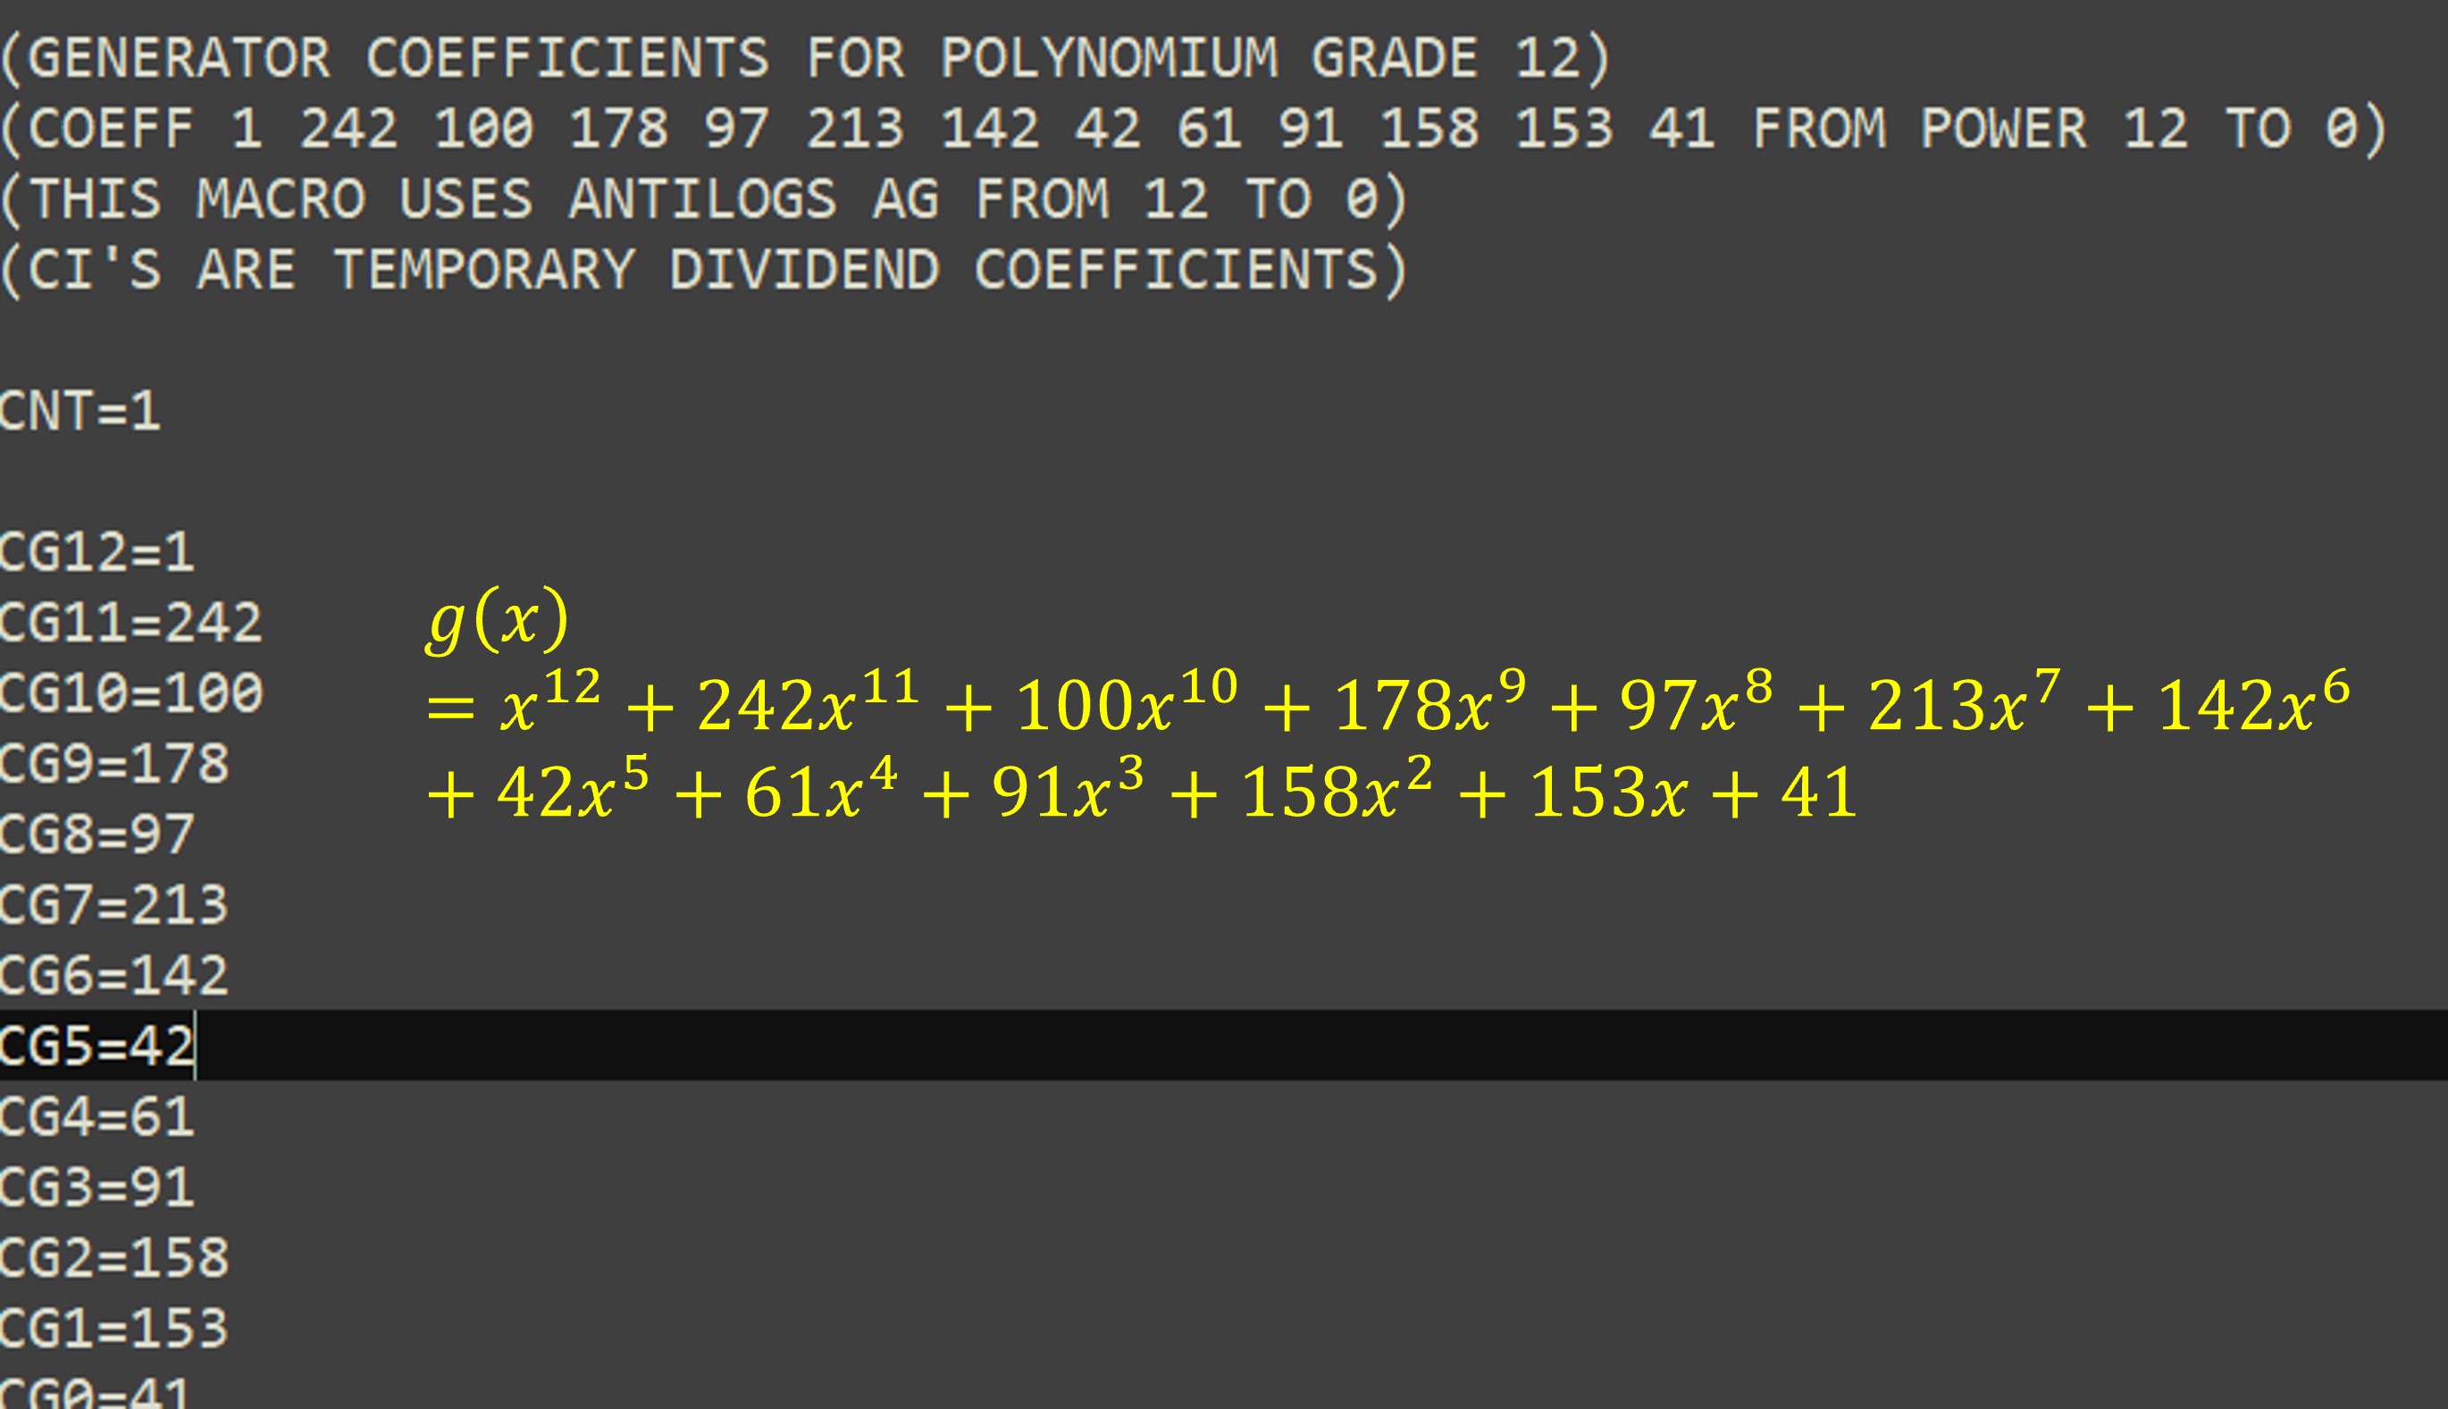Click the CNT=1 line
Screen dimensions: 2448x1409
tap(80, 411)
